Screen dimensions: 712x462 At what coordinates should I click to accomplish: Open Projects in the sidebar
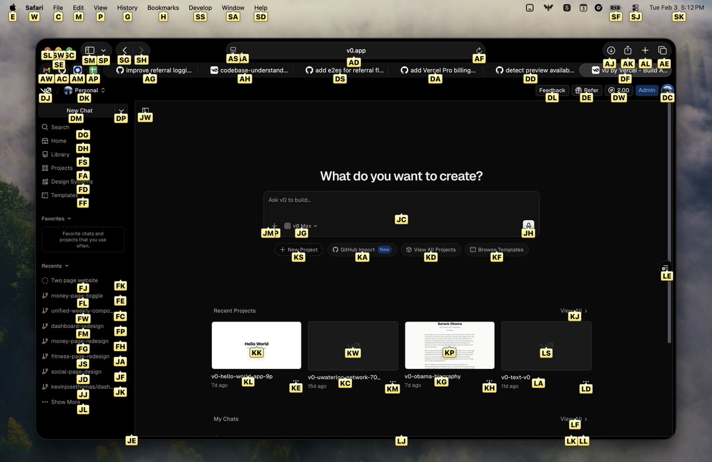[82, 168]
